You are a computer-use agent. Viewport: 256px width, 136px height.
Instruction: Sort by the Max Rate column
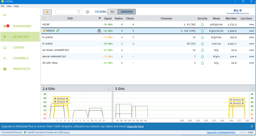231,19
